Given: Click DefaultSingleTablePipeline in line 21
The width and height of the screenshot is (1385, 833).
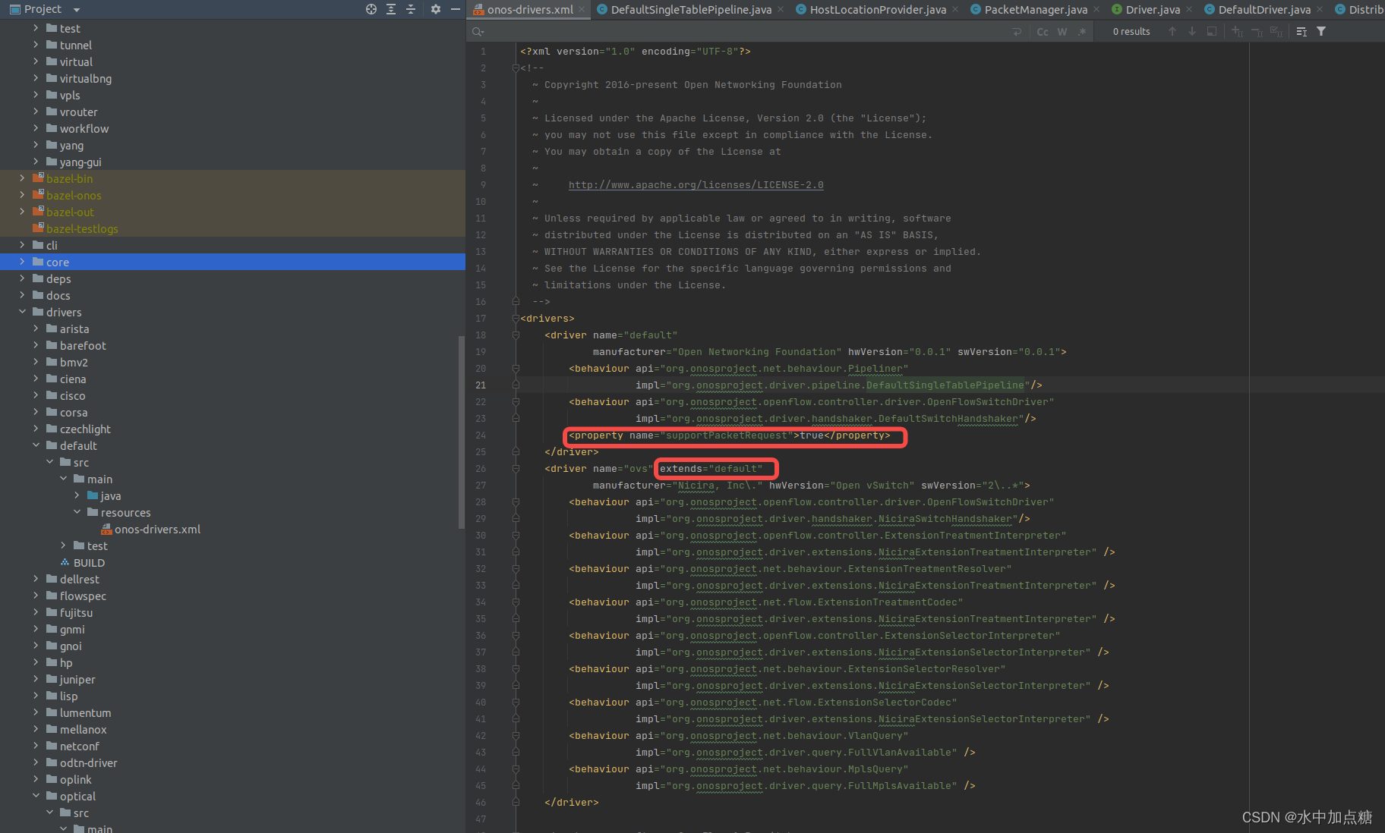Looking at the screenshot, I should 945,385.
